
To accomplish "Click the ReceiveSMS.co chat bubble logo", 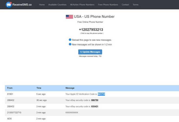I will pyautogui.click(x=9, y=5).
